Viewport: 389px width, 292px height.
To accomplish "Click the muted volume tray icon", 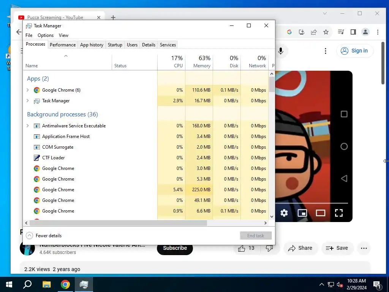I will 340,284.
